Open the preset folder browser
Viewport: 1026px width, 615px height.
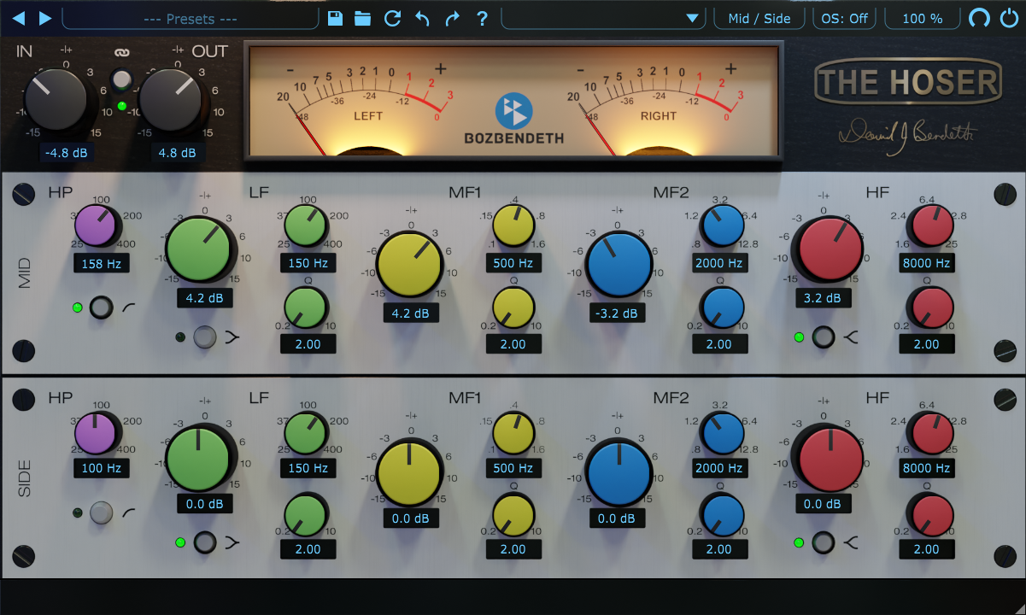pyautogui.click(x=362, y=18)
